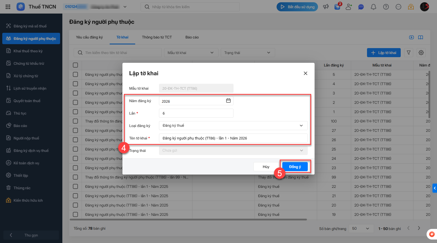This screenshot has height=243, width=437.
Task: Open the app launcher grid icon
Action: [x=8, y=7]
